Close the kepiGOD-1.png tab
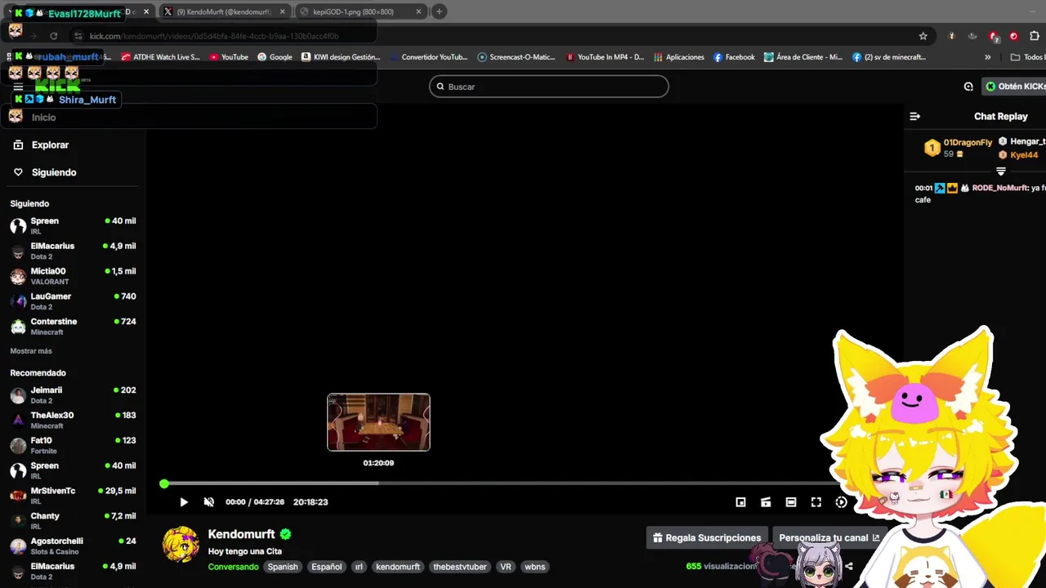This screenshot has width=1046, height=588. click(x=418, y=11)
